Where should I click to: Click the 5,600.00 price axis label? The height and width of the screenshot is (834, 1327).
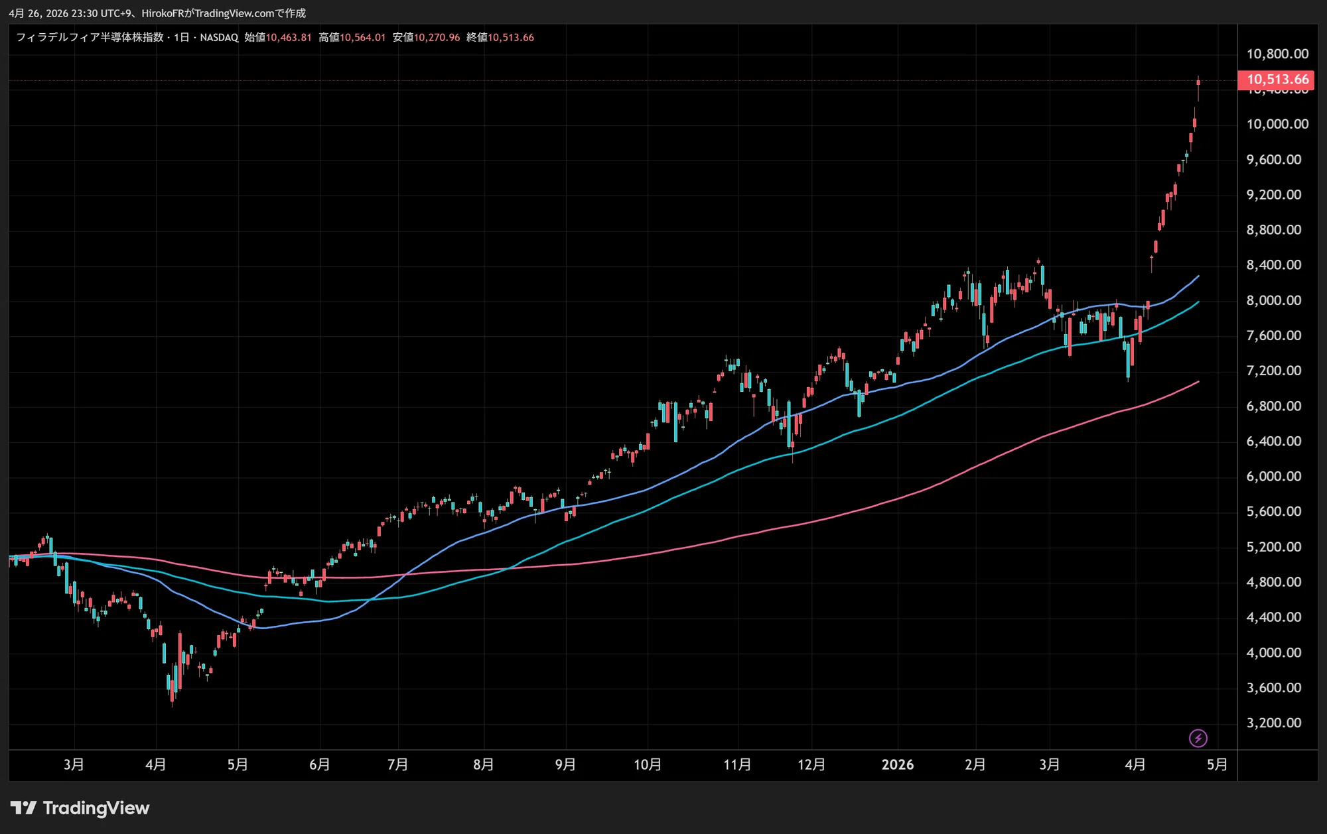[x=1274, y=511]
